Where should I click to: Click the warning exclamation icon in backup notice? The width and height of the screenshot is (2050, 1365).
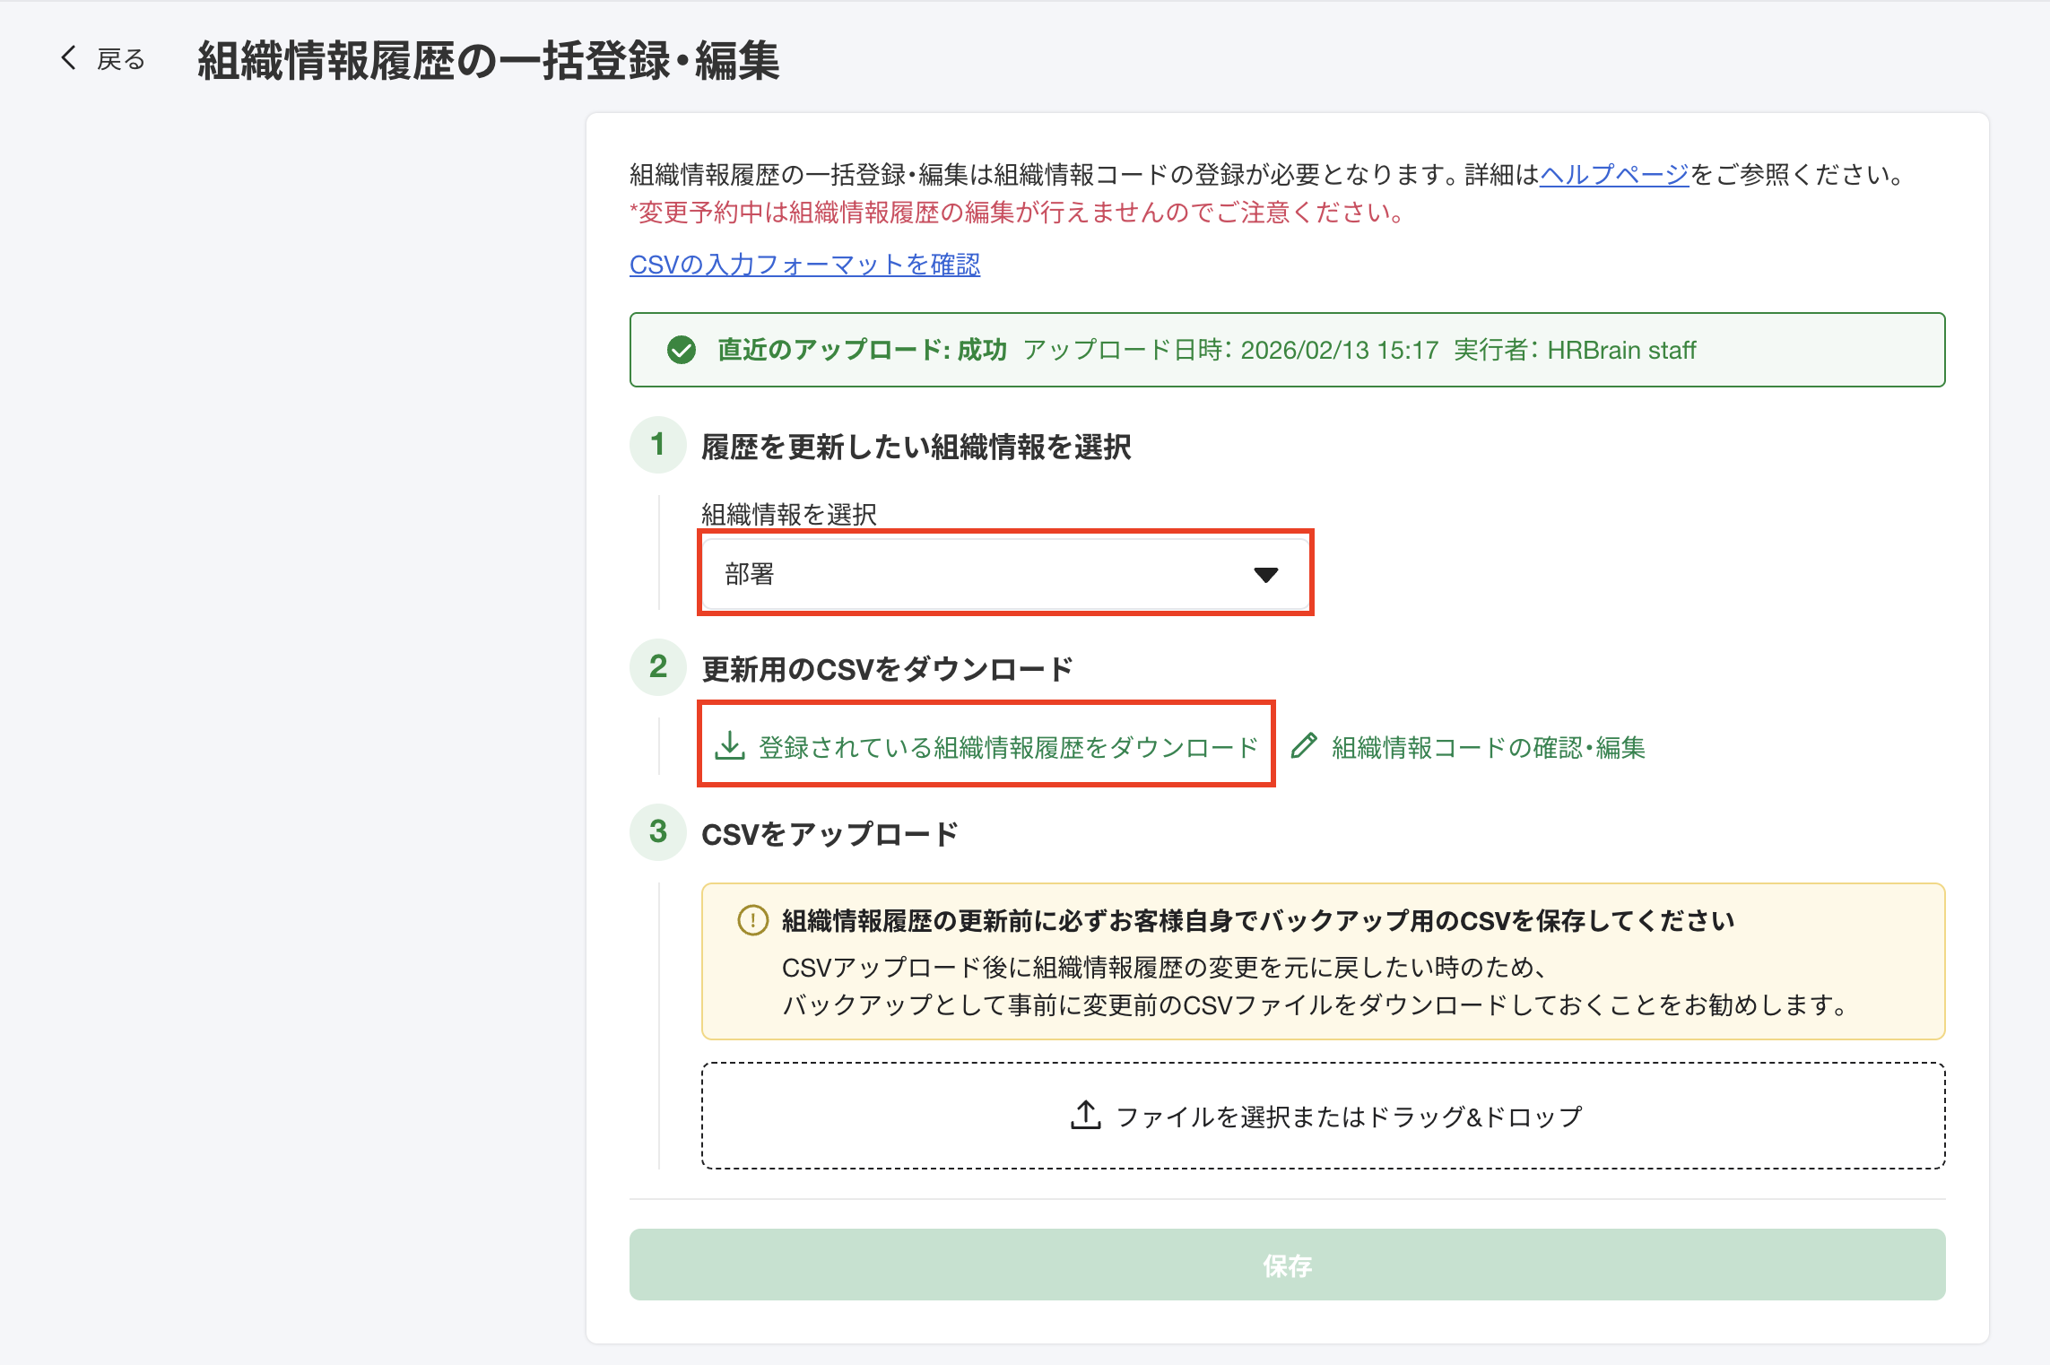[x=752, y=920]
